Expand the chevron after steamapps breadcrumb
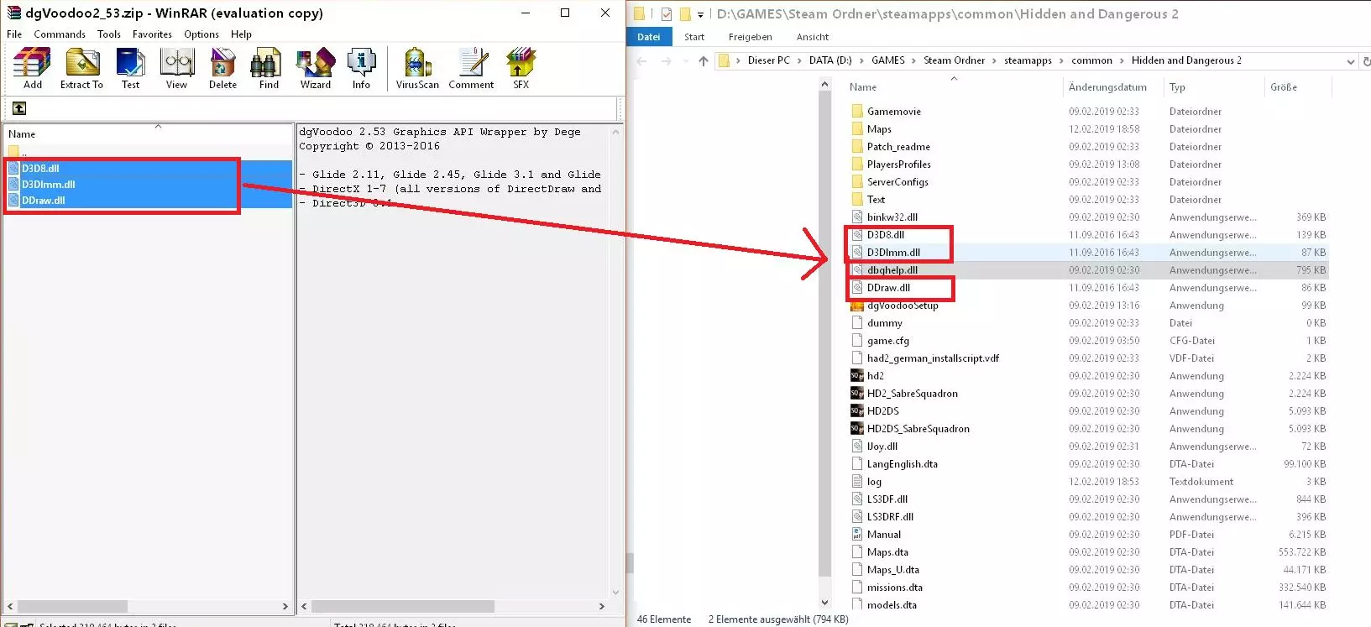 [x=1061, y=60]
